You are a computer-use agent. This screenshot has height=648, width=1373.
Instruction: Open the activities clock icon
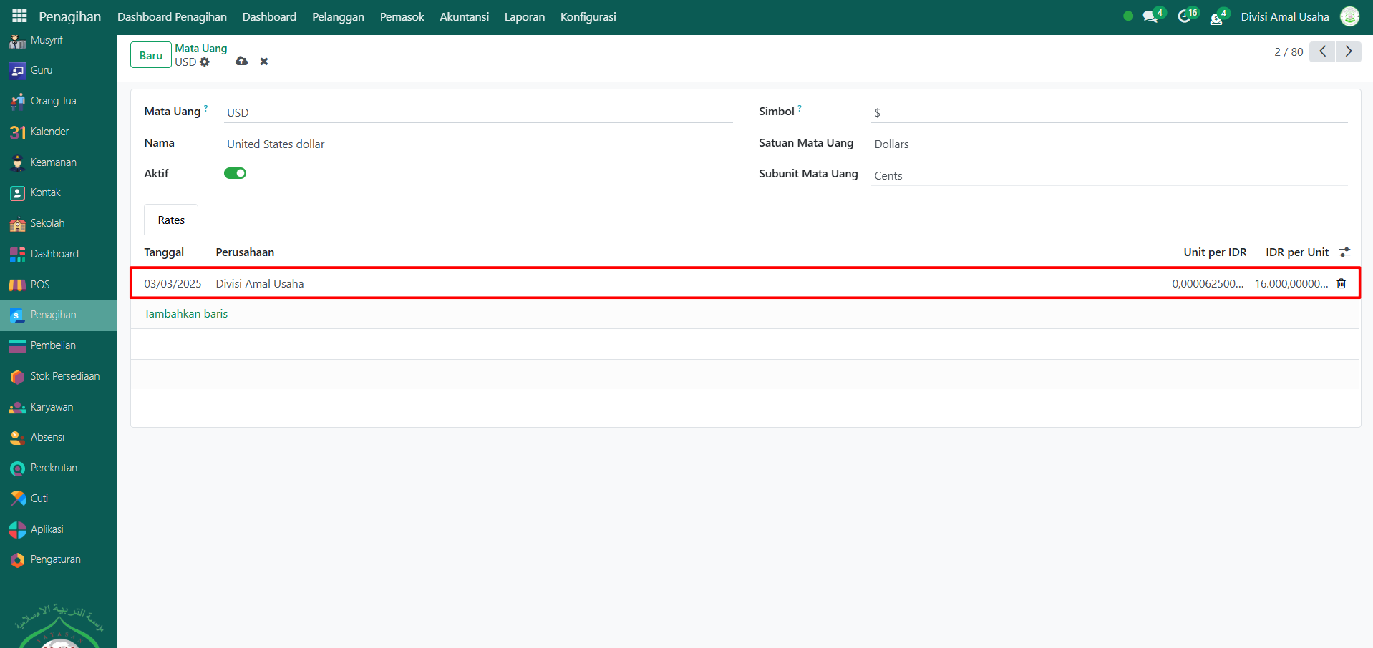pyautogui.click(x=1185, y=16)
